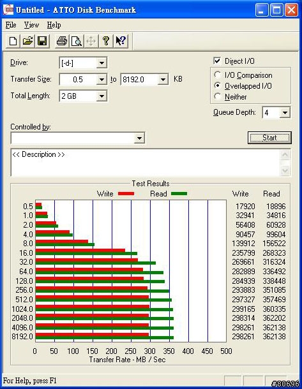
Task: Open the View menu
Action: [x=31, y=25]
